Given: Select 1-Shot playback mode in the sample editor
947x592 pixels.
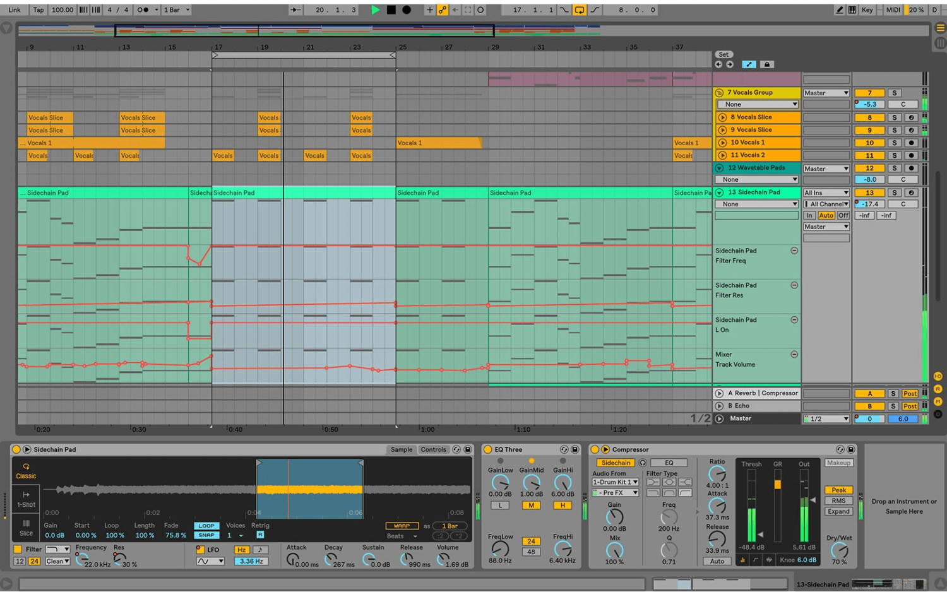Looking at the screenshot, I should [x=25, y=499].
